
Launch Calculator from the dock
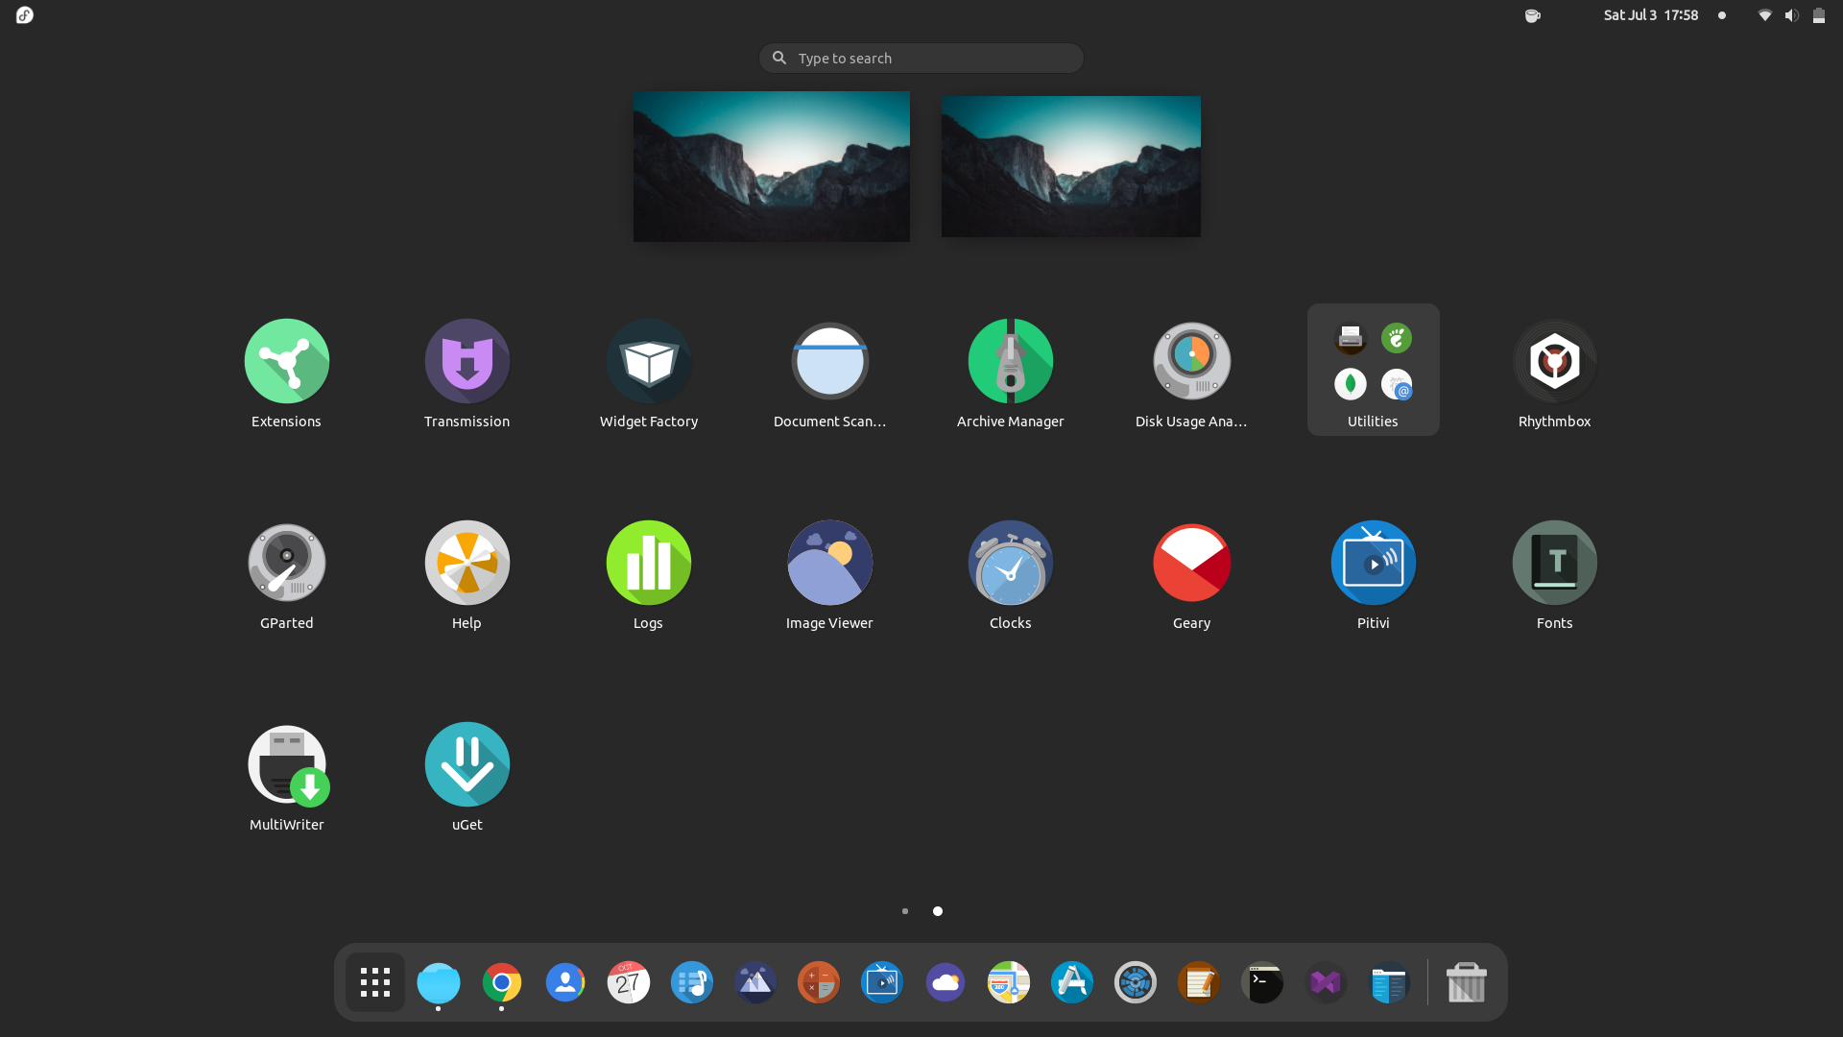[819, 982]
